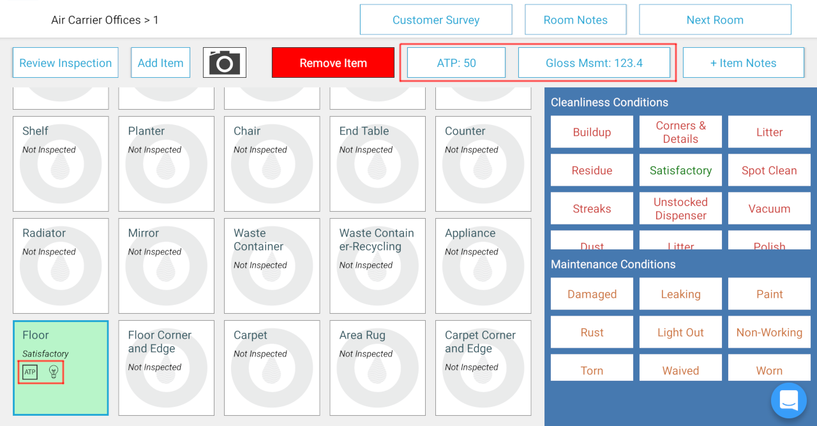The image size is (817, 426).
Task: Click the camera icon to take photo
Action: point(225,62)
